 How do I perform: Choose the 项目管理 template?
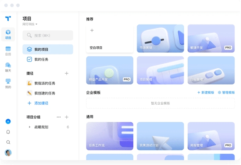[x=160, y=70]
